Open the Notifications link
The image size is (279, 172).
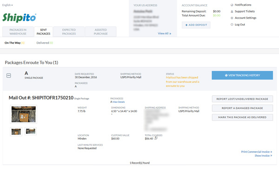243,5
